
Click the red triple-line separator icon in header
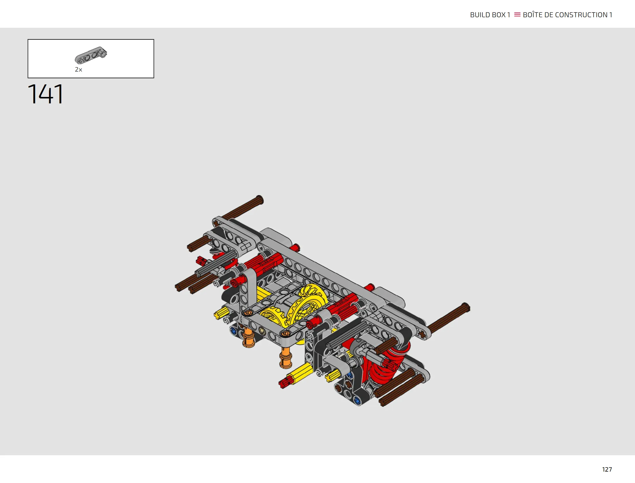(517, 15)
